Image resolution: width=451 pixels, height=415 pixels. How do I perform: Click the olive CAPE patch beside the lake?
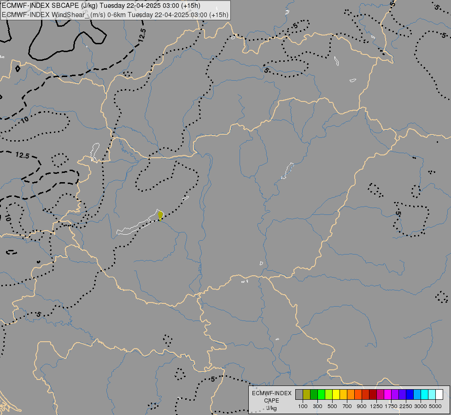[160, 215]
